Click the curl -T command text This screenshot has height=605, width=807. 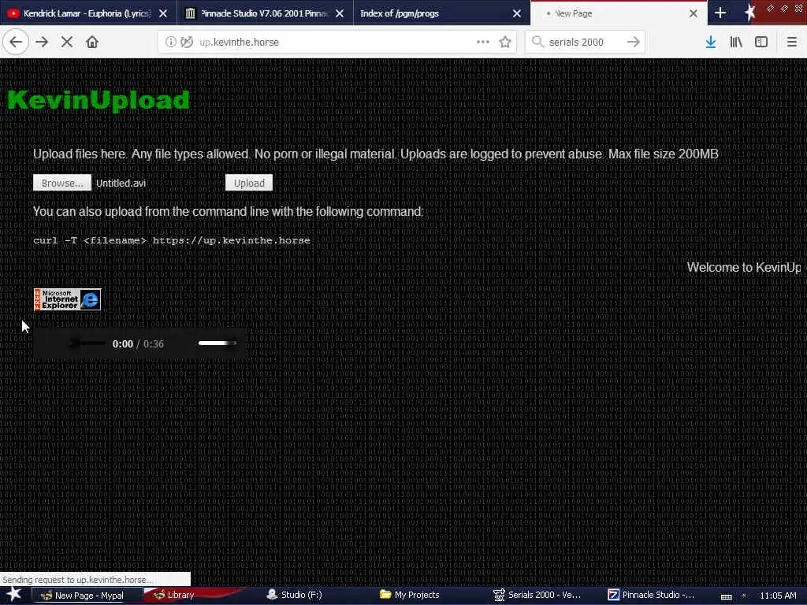tap(172, 240)
